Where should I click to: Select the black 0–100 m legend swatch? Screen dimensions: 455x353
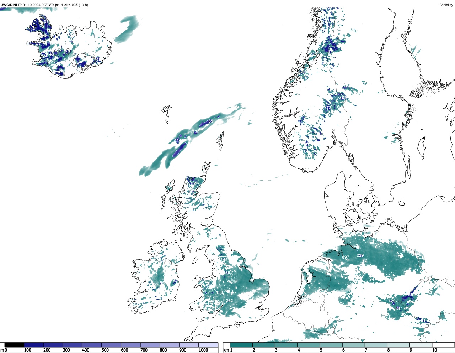(15, 345)
